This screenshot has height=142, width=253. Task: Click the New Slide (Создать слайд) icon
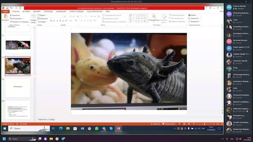click(x=33, y=16)
